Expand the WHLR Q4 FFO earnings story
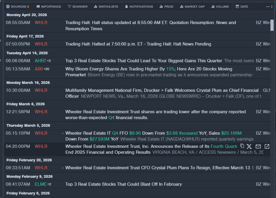276x198 pixels. pyautogui.click(x=63, y=133)
